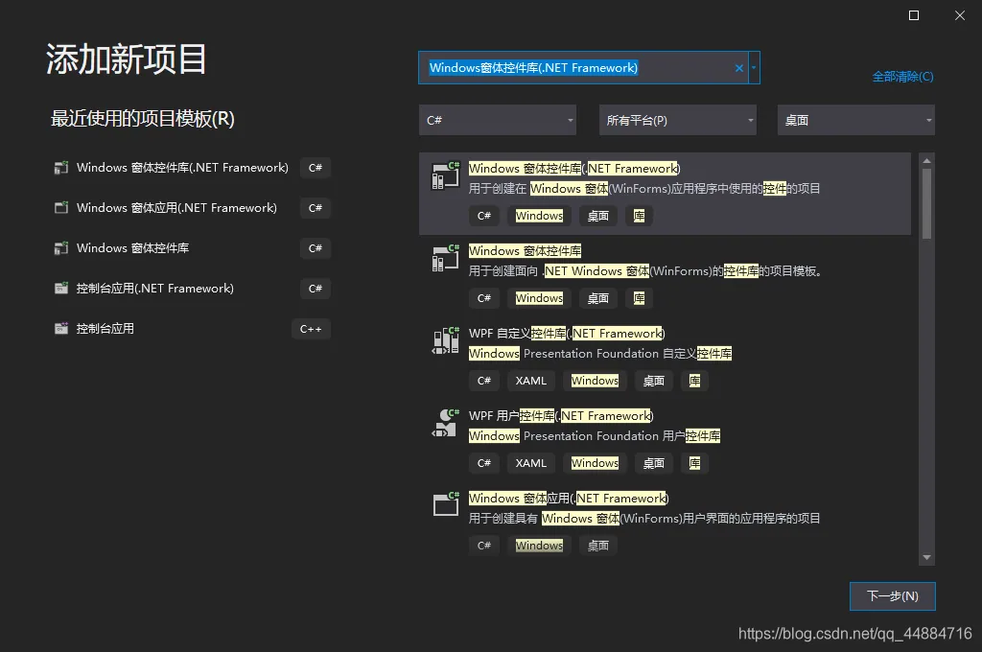Viewport: 982px width, 652px height.
Task: Click the C++ 控制台应用 recent template icon
Action: point(61,328)
